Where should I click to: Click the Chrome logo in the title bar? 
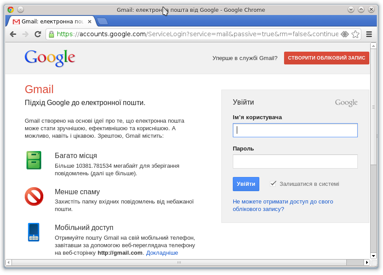[11, 10]
